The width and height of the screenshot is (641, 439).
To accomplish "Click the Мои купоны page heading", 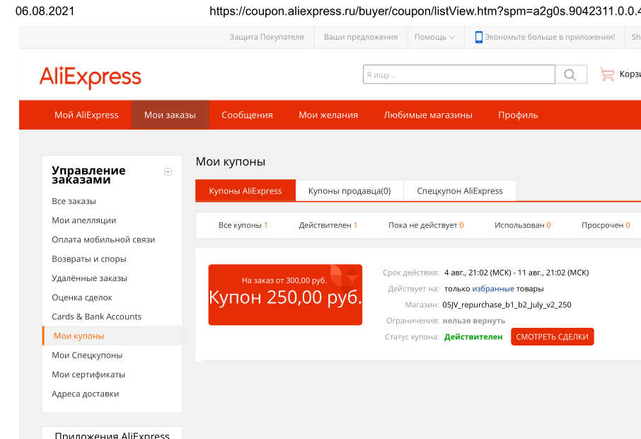I will pyautogui.click(x=231, y=161).
